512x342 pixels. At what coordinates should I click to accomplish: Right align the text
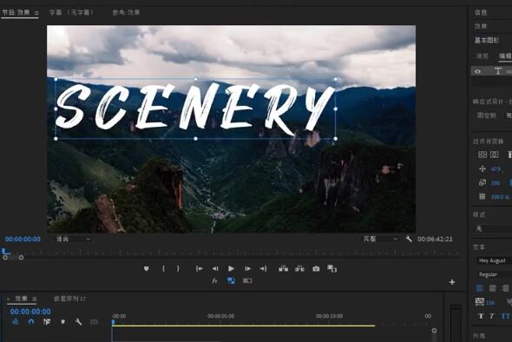tap(505, 288)
